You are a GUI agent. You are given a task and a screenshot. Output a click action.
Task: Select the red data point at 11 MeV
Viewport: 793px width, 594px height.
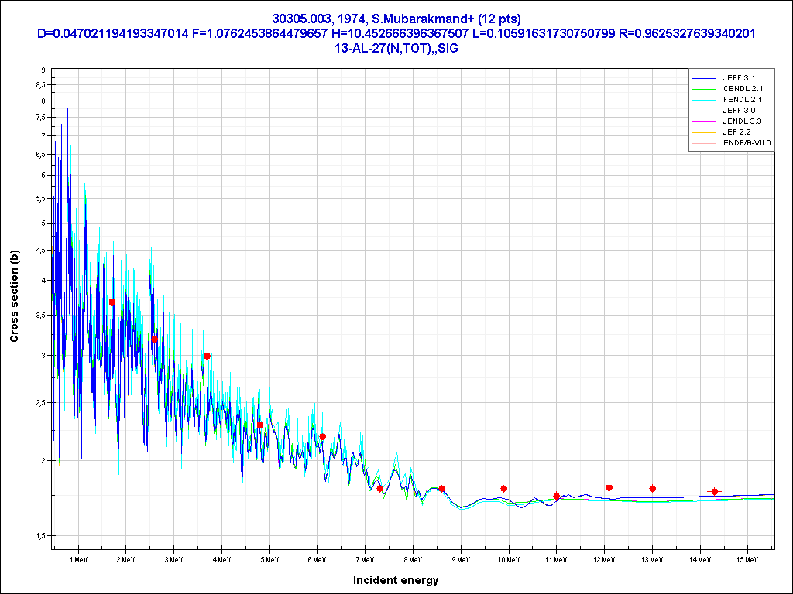(557, 496)
